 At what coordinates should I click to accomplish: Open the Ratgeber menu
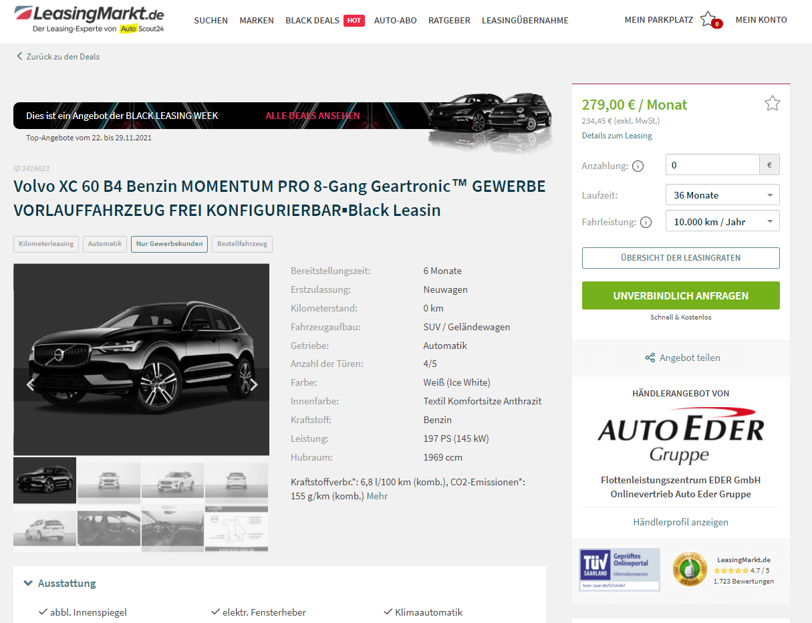[x=449, y=21]
